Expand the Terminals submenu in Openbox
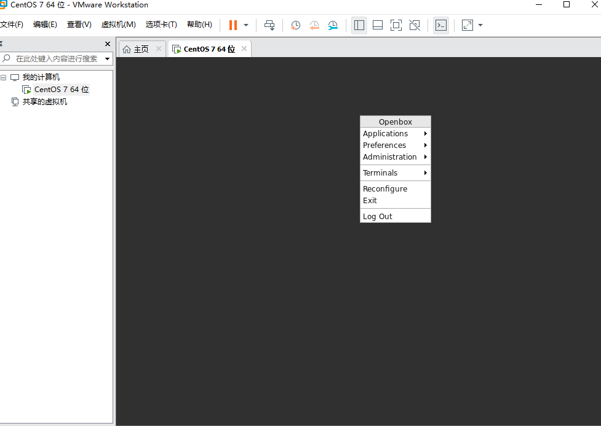This screenshot has height=426, width=601. 395,173
